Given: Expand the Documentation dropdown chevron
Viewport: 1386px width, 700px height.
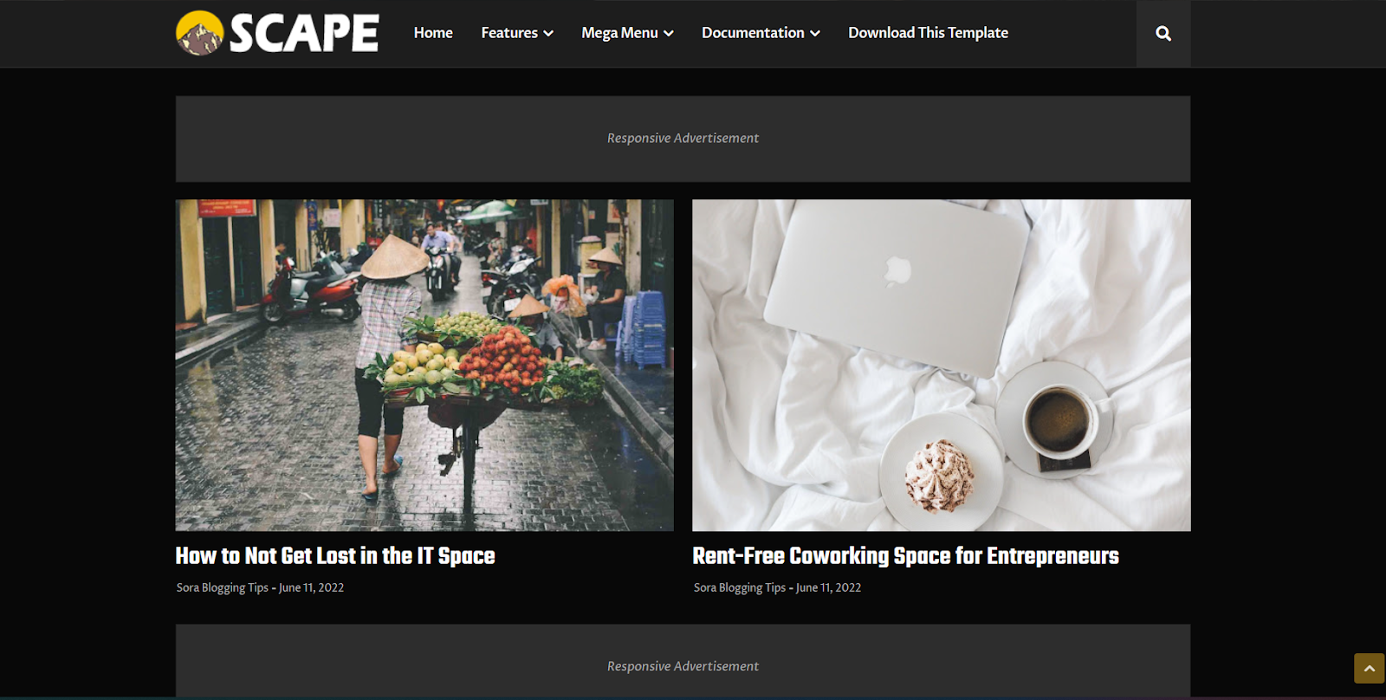Looking at the screenshot, I should (x=815, y=34).
